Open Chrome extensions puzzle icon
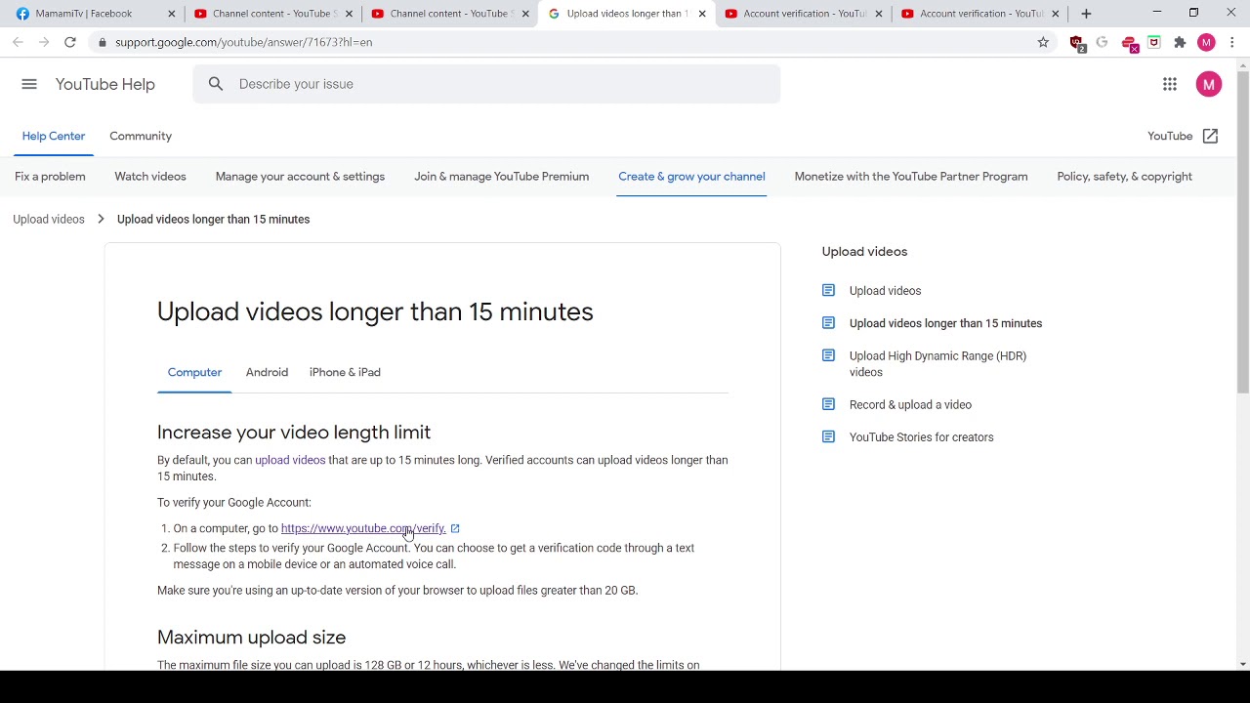1250x703 pixels. (x=1180, y=42)
